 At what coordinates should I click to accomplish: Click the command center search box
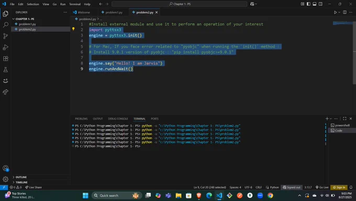point(180,4)
